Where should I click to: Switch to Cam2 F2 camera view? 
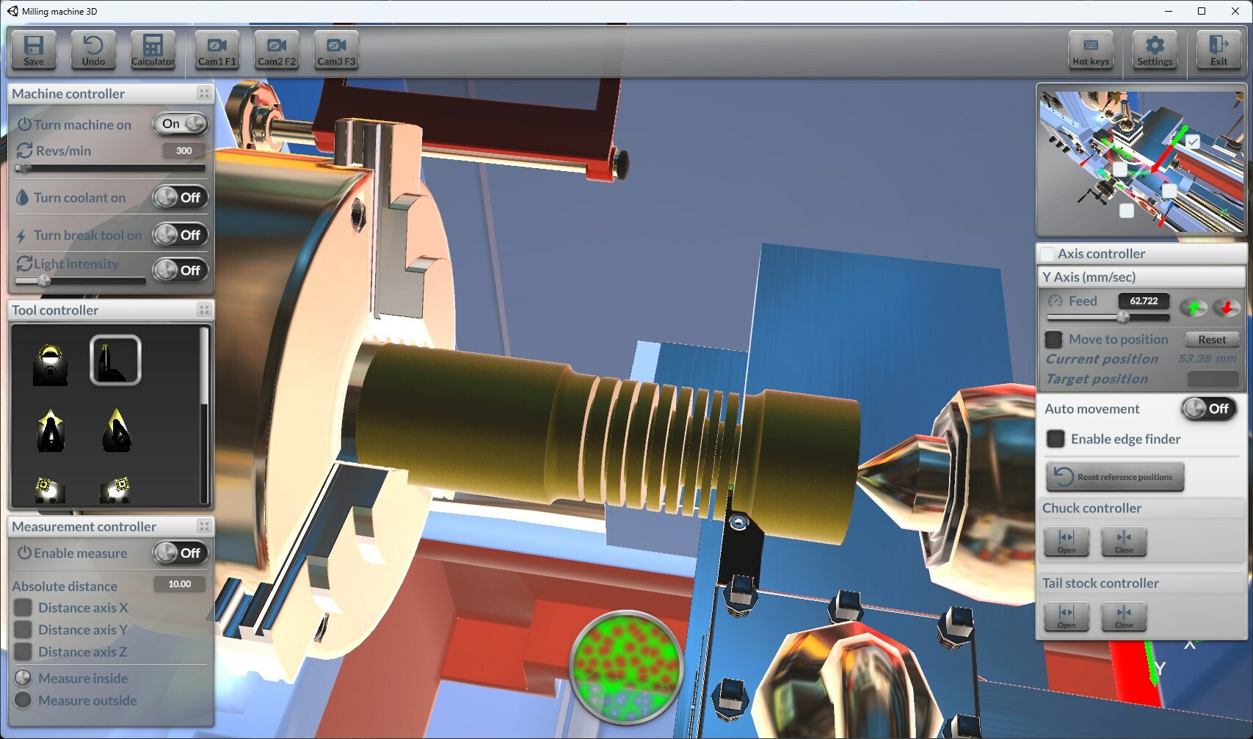click(x=276, y=49)
